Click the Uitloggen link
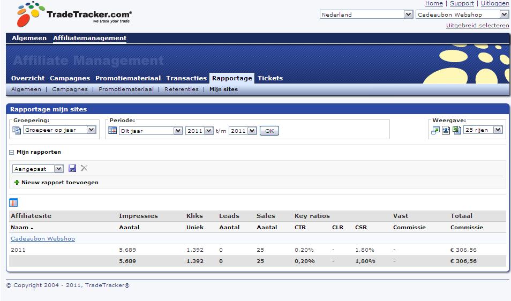Image resolution: width=511 pixels, height=301 pixels. pyautogui.click(x=495, y=3)
